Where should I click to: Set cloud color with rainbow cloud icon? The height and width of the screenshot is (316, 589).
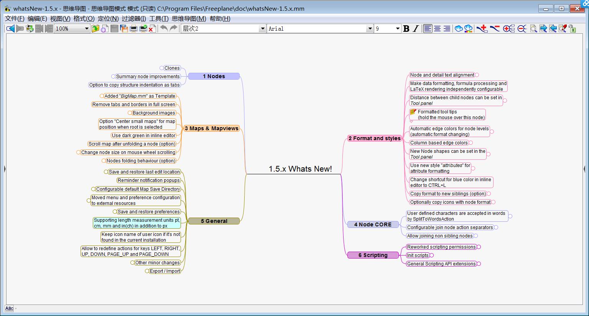468,28
